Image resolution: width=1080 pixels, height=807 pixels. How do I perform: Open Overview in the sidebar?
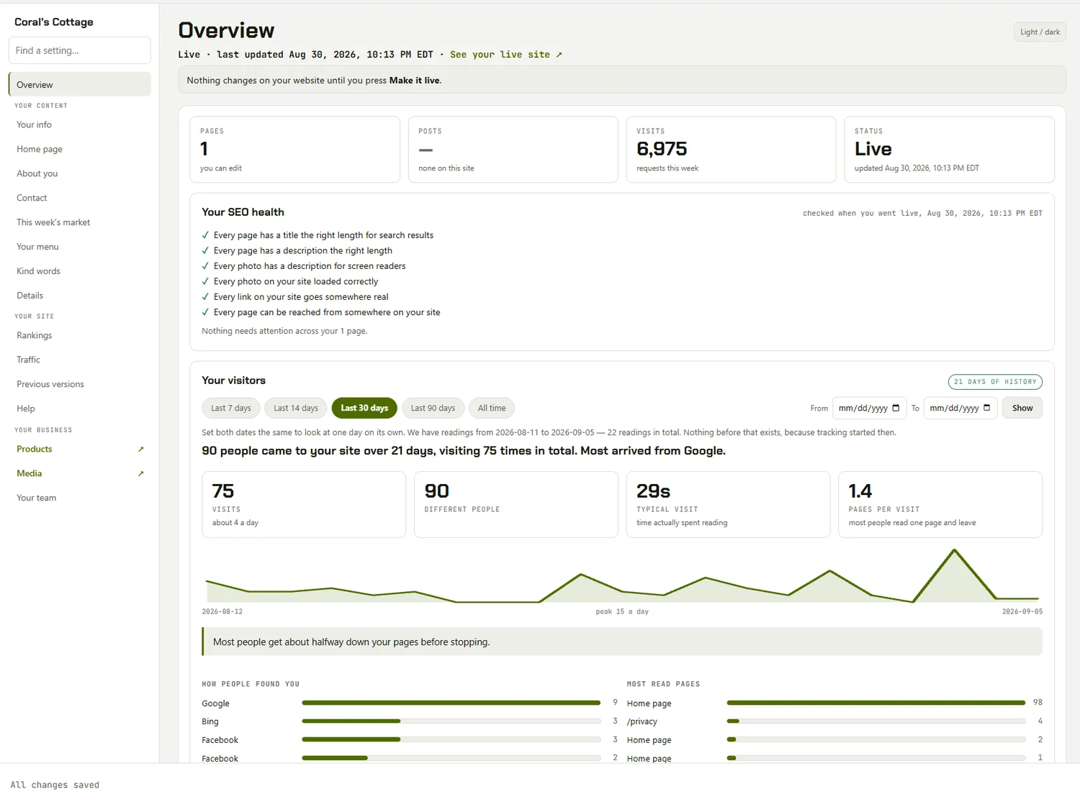(x=80, y=84)
